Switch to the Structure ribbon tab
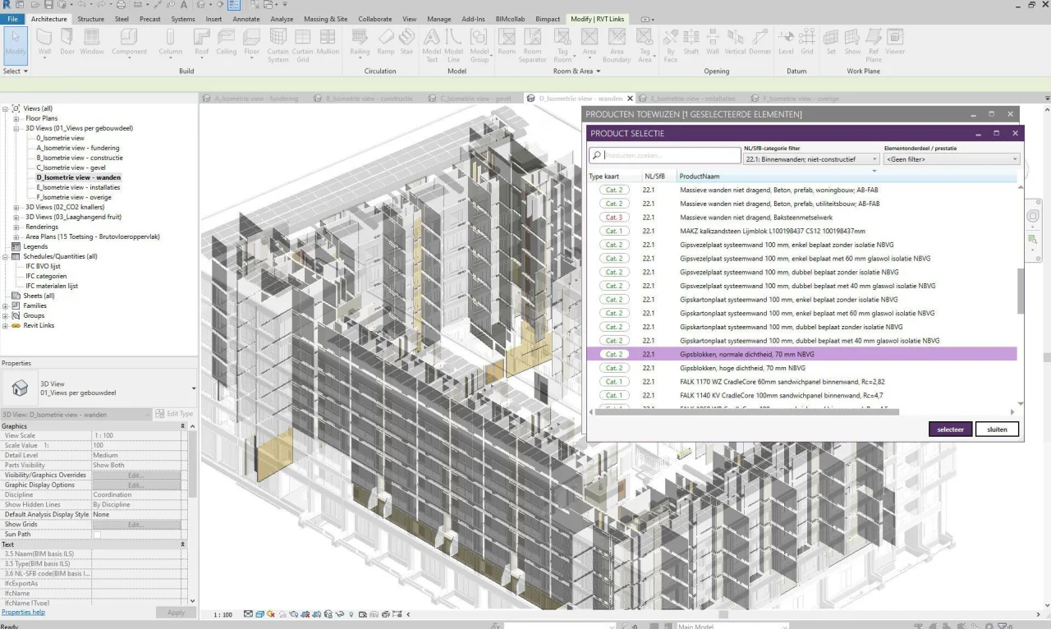The height and width of the screenshot is (629, 1051). [90, 19]
